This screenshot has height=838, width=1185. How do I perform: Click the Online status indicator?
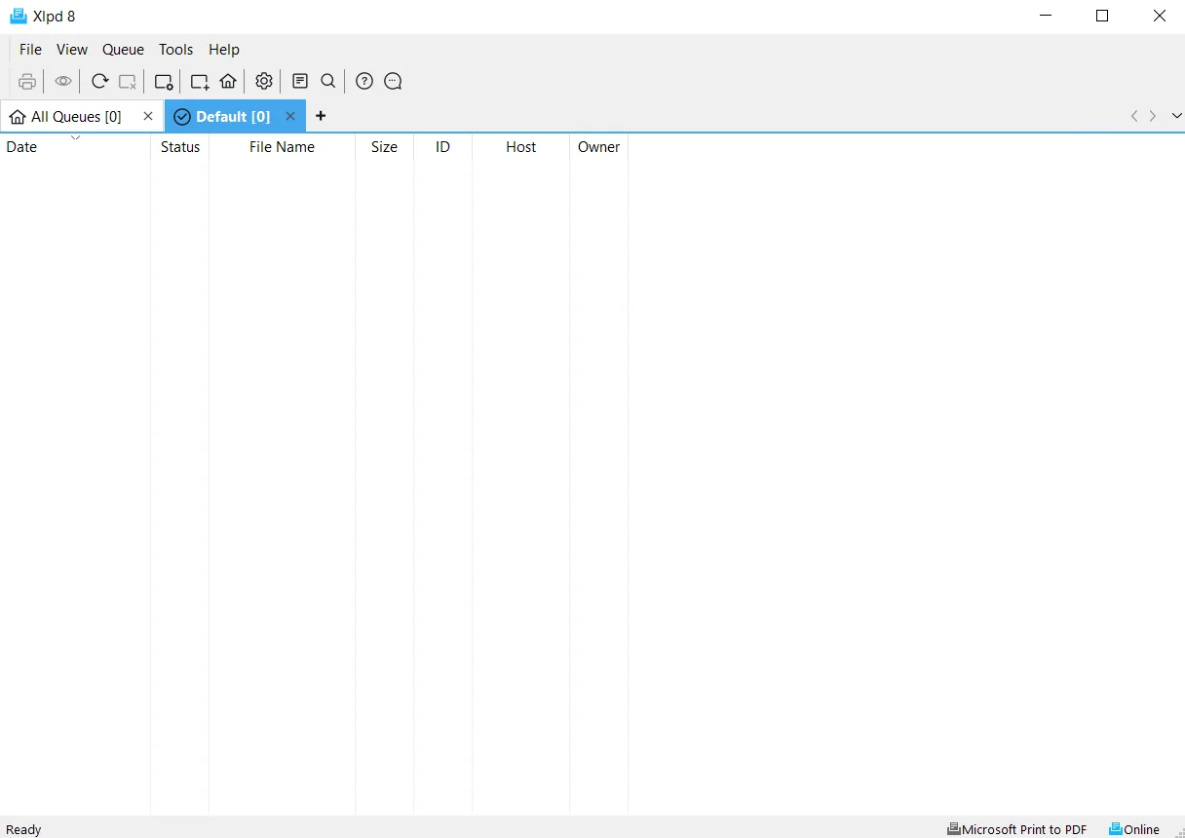click(1134, 829)
